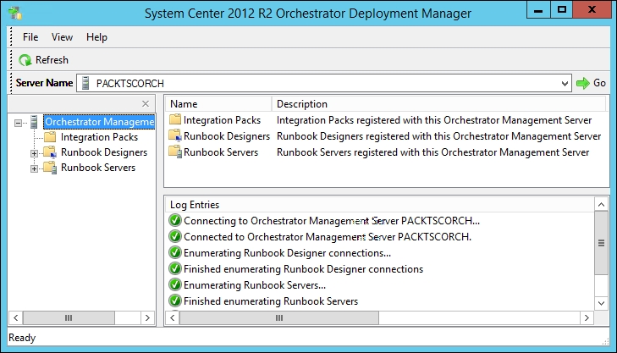Click log entries vertical scrollbar down arrow
Screen dimensions: 617x353
click(601, 302)
